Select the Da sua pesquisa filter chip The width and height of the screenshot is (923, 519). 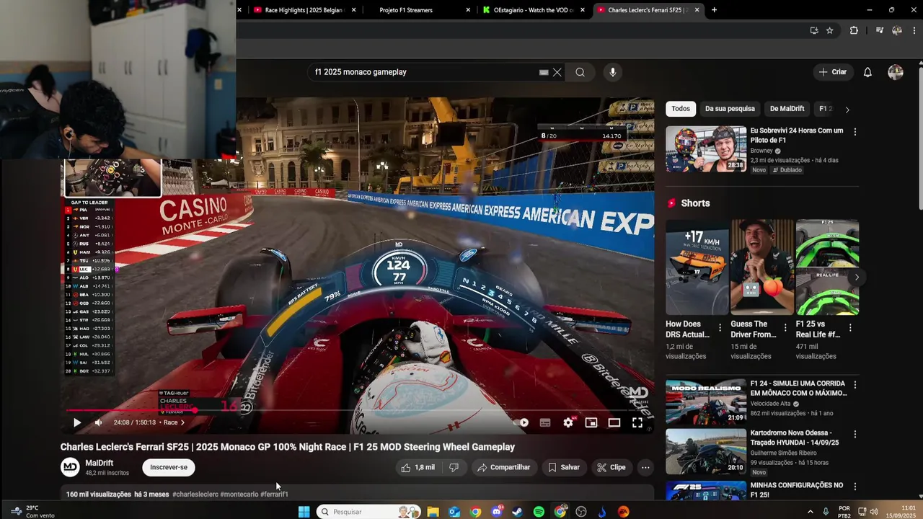click(x=730, y=109)
